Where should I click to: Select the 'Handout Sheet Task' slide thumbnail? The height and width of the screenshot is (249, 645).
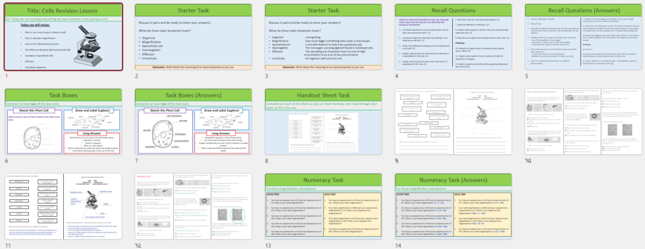[323, 121]
